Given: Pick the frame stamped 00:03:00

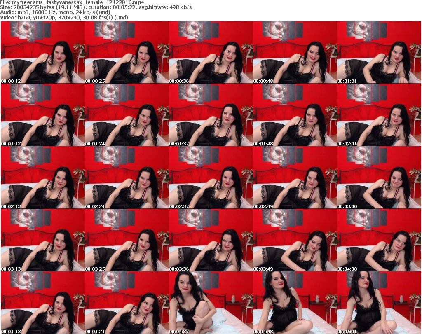Looking at the screenshot, I should click(379, 178).
